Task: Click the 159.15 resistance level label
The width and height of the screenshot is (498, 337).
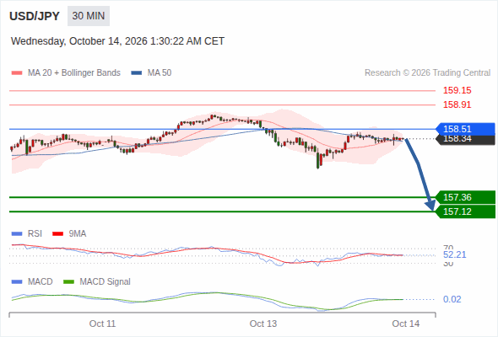Action: click(x=457, y=90)
